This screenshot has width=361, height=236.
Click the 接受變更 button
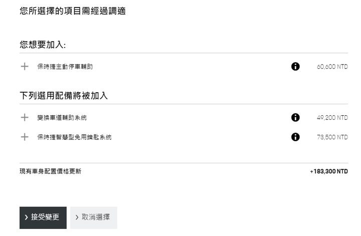pyautogui.click(x=43, y=217)
